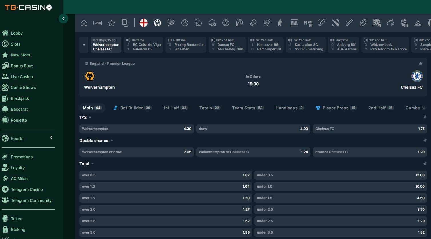The width and height of the screenshot is (431, 239).
Task: Select over 2.5 goals at 1.62
Action: pyautogui.click(x=166, y=221)
